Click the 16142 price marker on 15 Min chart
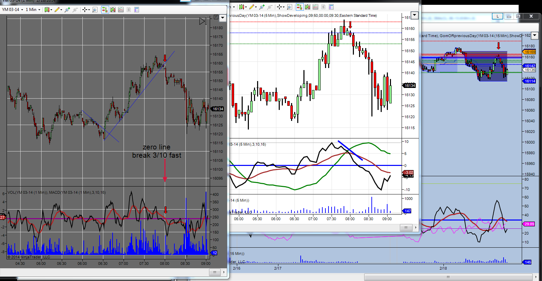This screenshot has width=542, height=281. (530, 66)
